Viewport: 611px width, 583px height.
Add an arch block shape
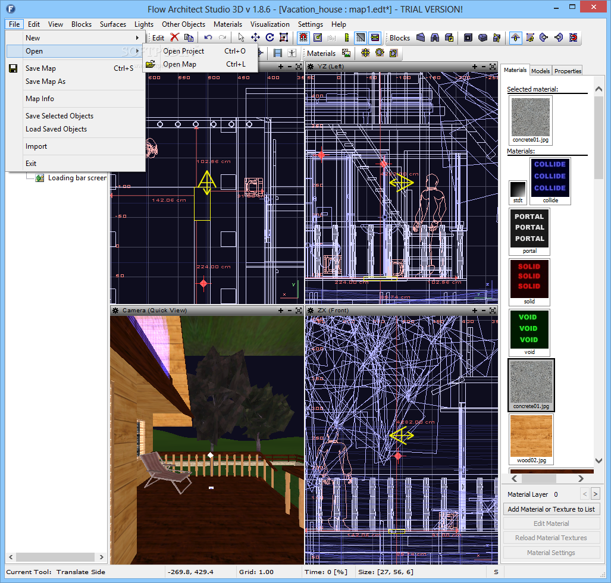(435, 37)
